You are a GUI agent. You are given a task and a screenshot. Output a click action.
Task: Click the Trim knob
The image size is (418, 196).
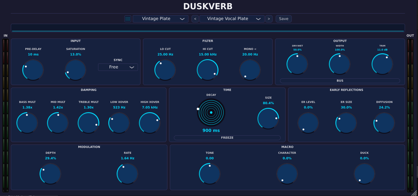[382, 64]
